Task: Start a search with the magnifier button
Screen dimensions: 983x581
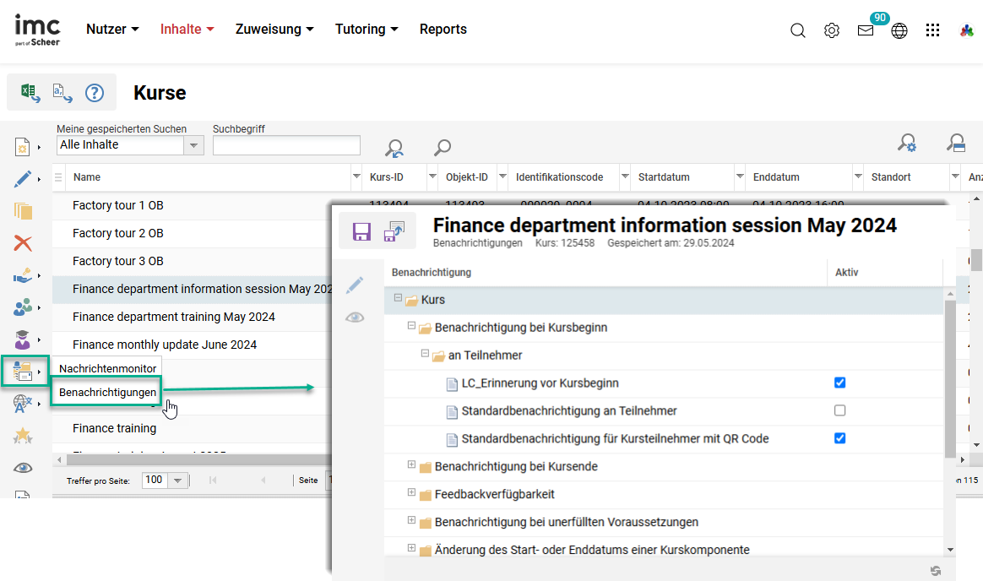Action: [442, 146]
